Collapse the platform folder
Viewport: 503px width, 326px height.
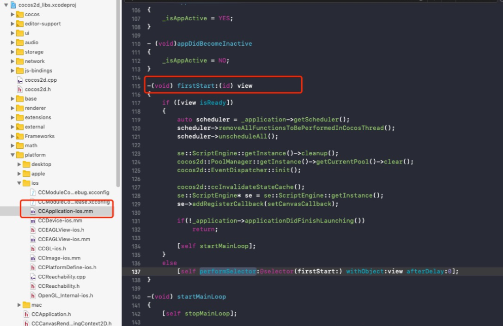tap(13, 155)
